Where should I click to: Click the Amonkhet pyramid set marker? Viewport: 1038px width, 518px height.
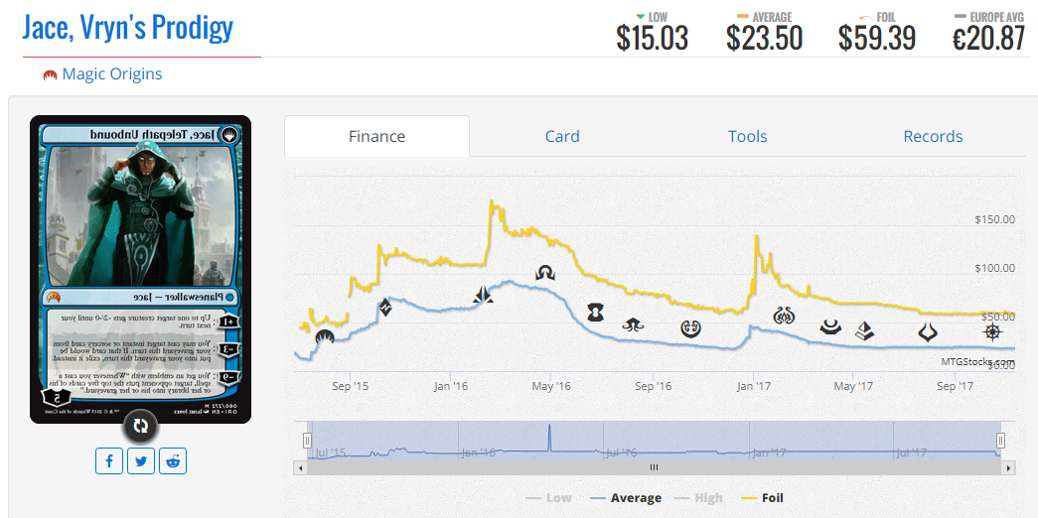click(864, 330)
